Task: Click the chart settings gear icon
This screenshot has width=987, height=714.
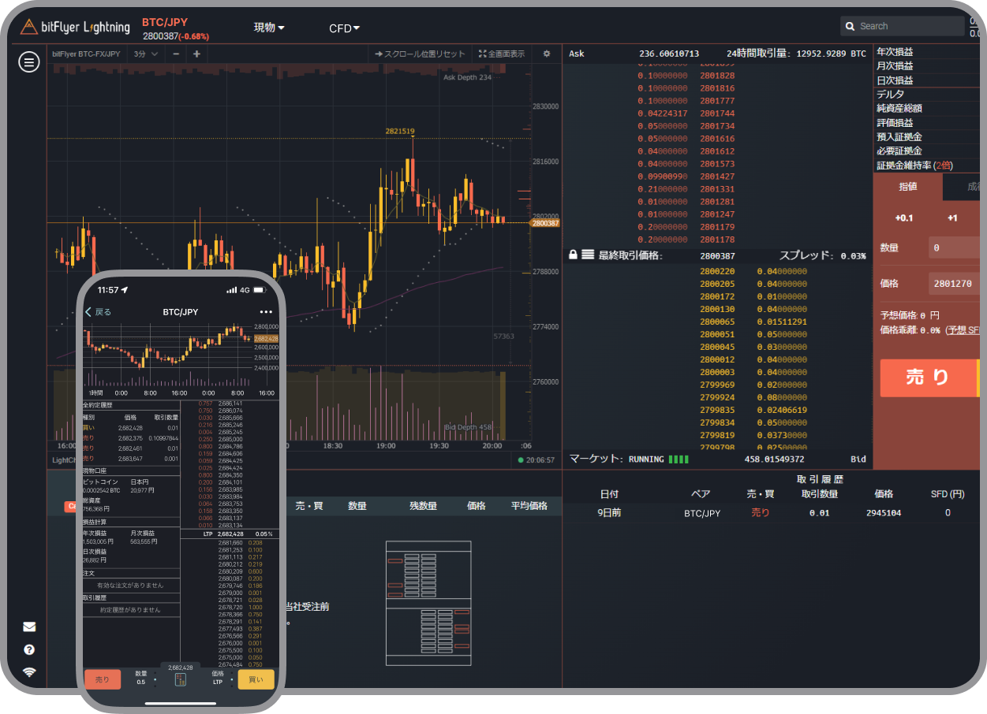Action: pyautogui.click(x=547, y=54)
